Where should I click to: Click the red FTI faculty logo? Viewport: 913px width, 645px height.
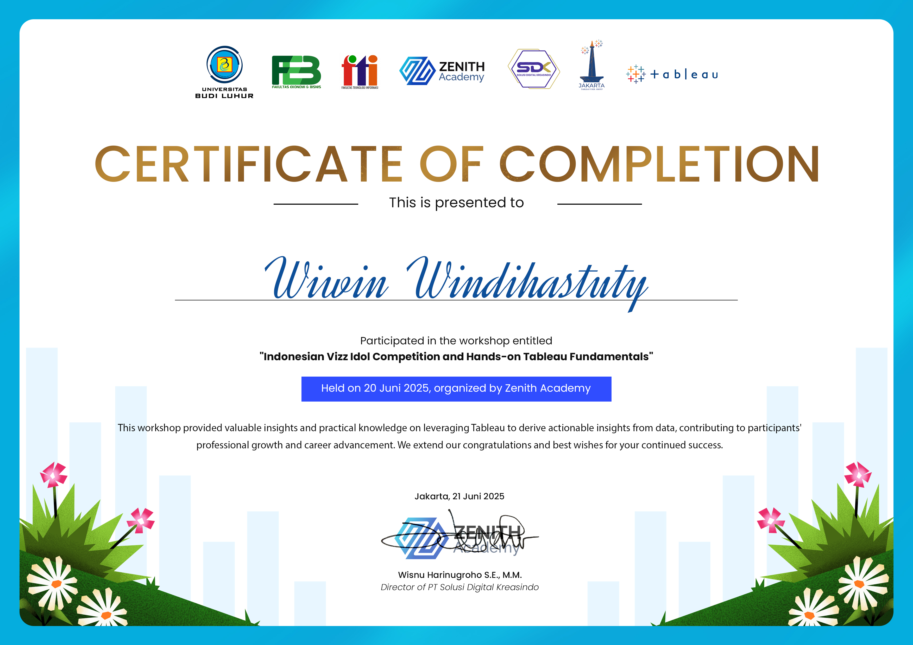point(360,72)
